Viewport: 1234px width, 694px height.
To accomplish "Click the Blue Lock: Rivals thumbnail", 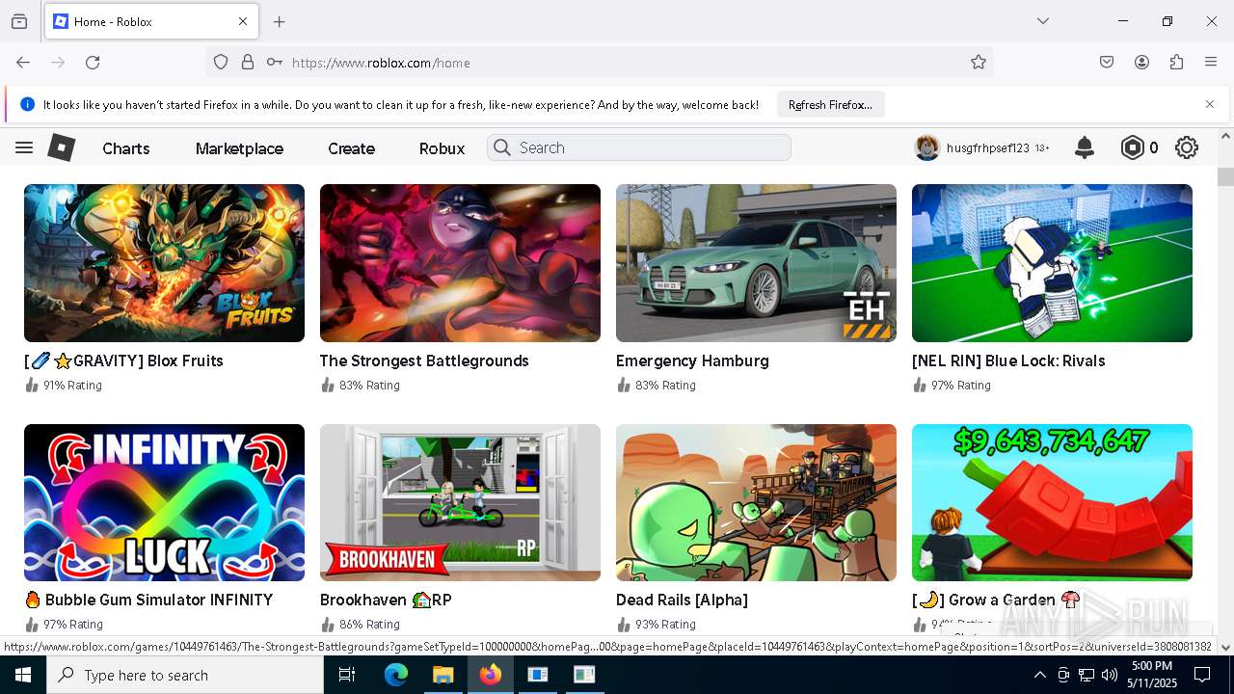I will 1052,263.
